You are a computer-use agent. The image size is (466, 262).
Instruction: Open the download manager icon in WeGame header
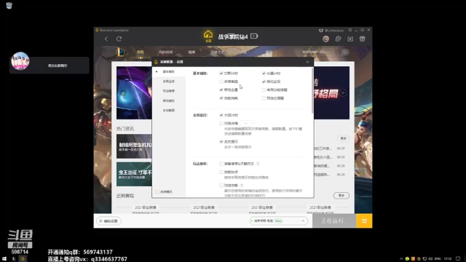[x=350, y=39]
